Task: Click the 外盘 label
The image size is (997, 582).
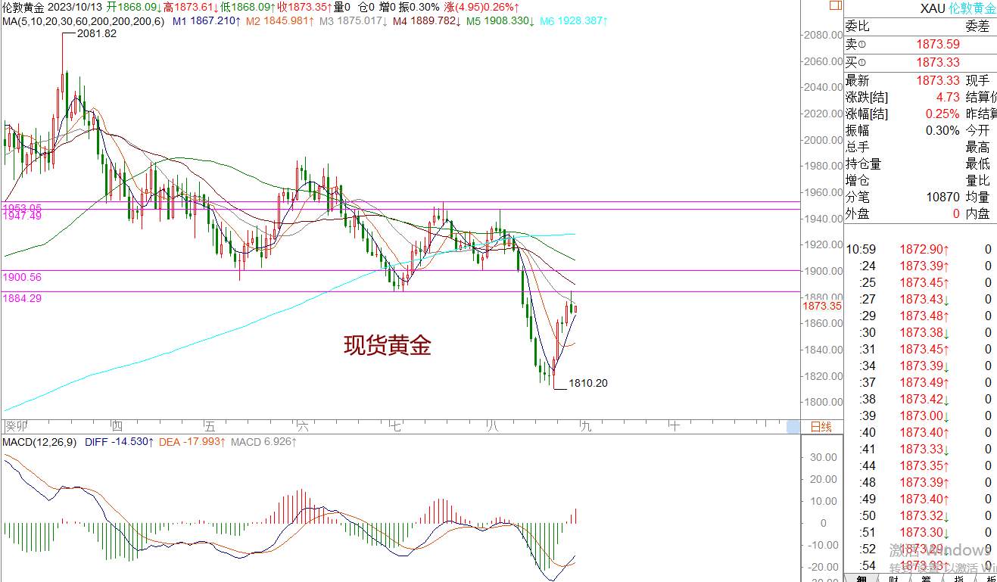Action: pyautogui.click(x=858, y=213)
